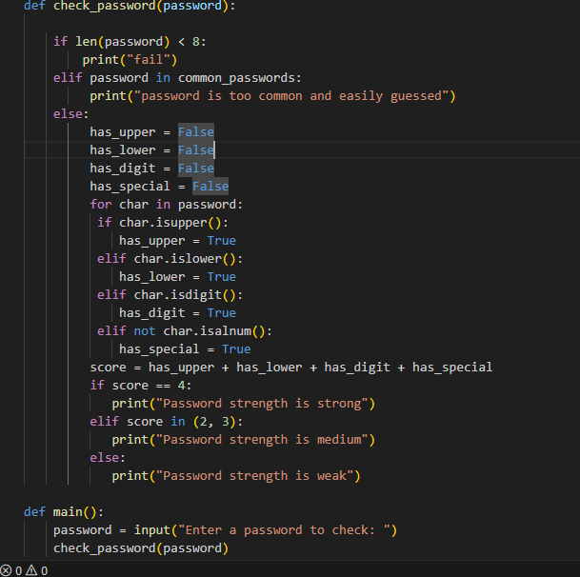Click the number 4 in 'if score == 4'

click(182, 386)
